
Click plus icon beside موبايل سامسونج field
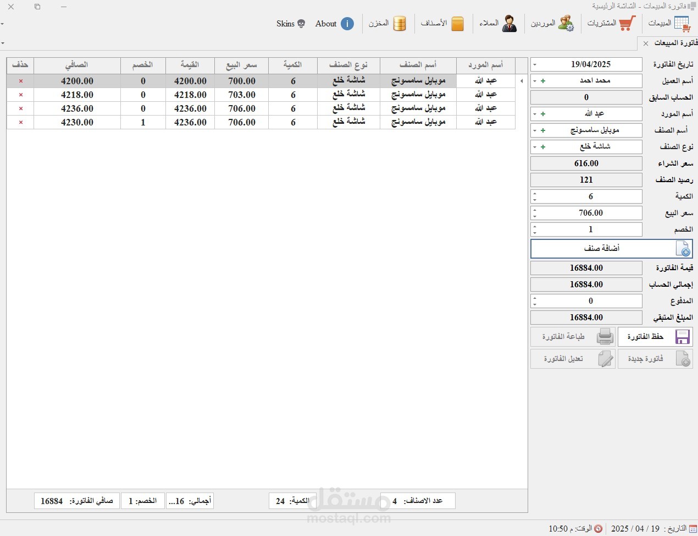tap(543, 130)
